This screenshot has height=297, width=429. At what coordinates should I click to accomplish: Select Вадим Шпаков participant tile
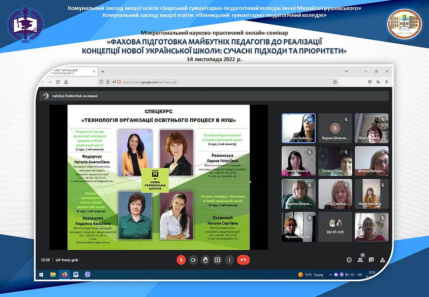pyautogui.click(x=335, y=128)
